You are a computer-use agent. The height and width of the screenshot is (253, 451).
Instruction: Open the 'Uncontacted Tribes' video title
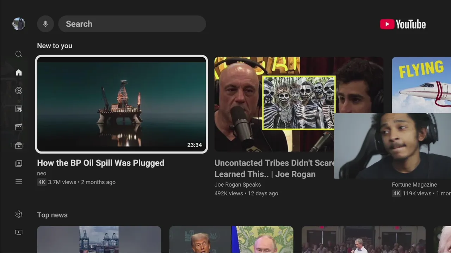point(274,169)
